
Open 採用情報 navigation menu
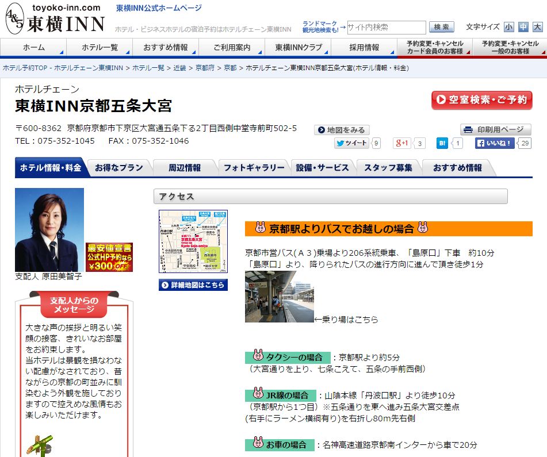tap(364, 47)
